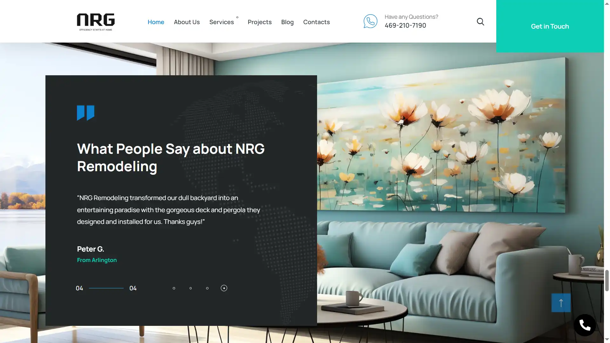Open the Blog menu link
This screenshot has height=343, width=610.
pyautogui.click(x=287, y=22)
